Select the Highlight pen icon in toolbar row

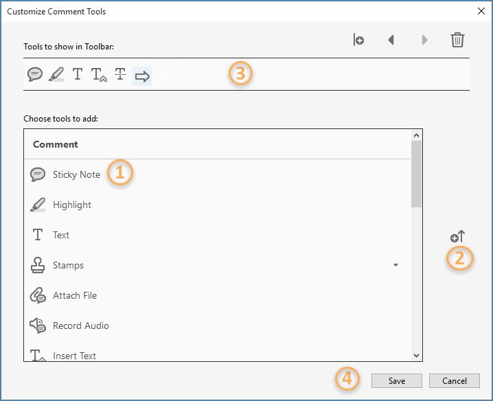click(56, 75)
